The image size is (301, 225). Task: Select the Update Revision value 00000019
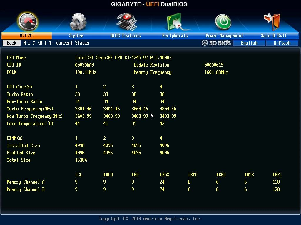214,65
